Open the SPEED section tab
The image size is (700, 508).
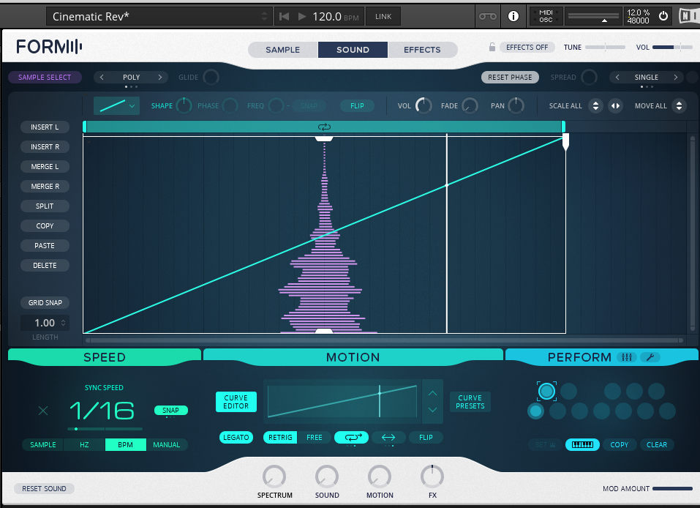(105, 357)
